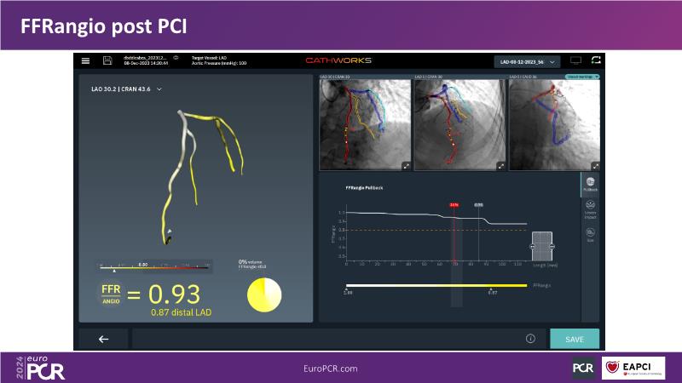The width and height of the screenshot is (682, 383).
Task: Click the monitor display icon in header
Action: [575, 60]
